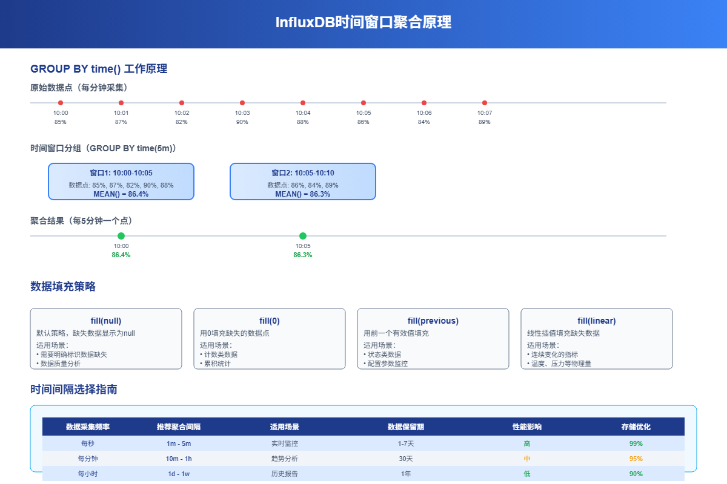This screenshot has height=484, width=727.
Task: Click the 1m - 5m interval cell
Action: 179,443
